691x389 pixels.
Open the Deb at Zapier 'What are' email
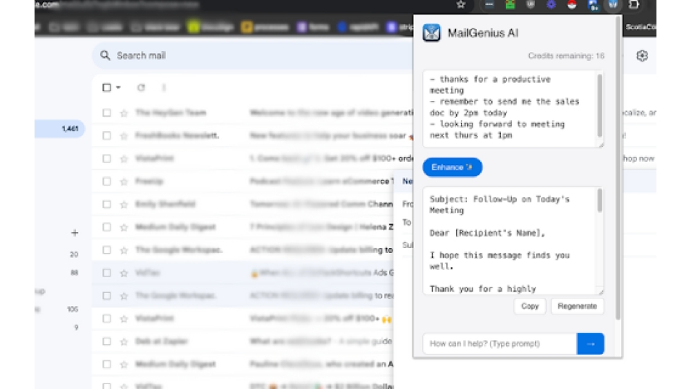click(x=321, y=341)
